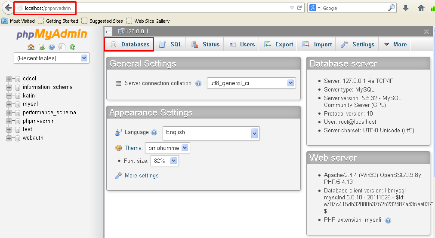
Task: Open phpMyAdmin documentation help icon in sidebar
Action: [x=52, y=47]
